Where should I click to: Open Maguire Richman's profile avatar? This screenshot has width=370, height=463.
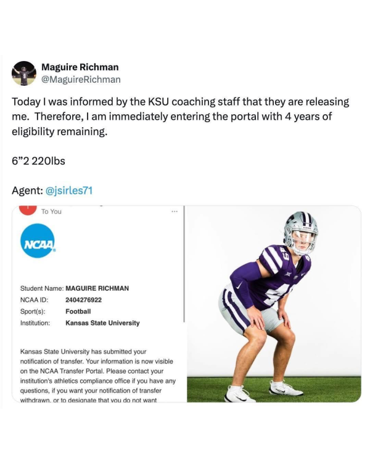(x=24, y=73)
